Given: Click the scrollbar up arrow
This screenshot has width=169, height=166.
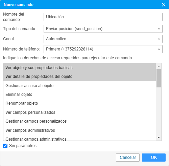Looking at the screenshot, I should [159, 66].
